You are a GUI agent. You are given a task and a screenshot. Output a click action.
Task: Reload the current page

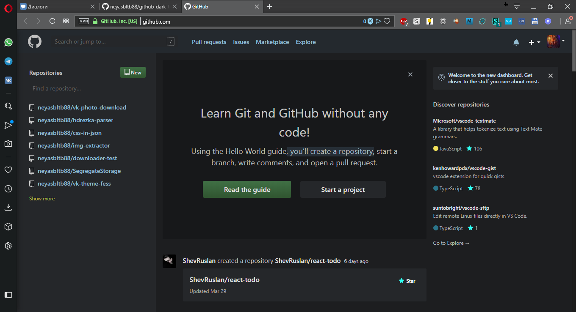point(53,21)
